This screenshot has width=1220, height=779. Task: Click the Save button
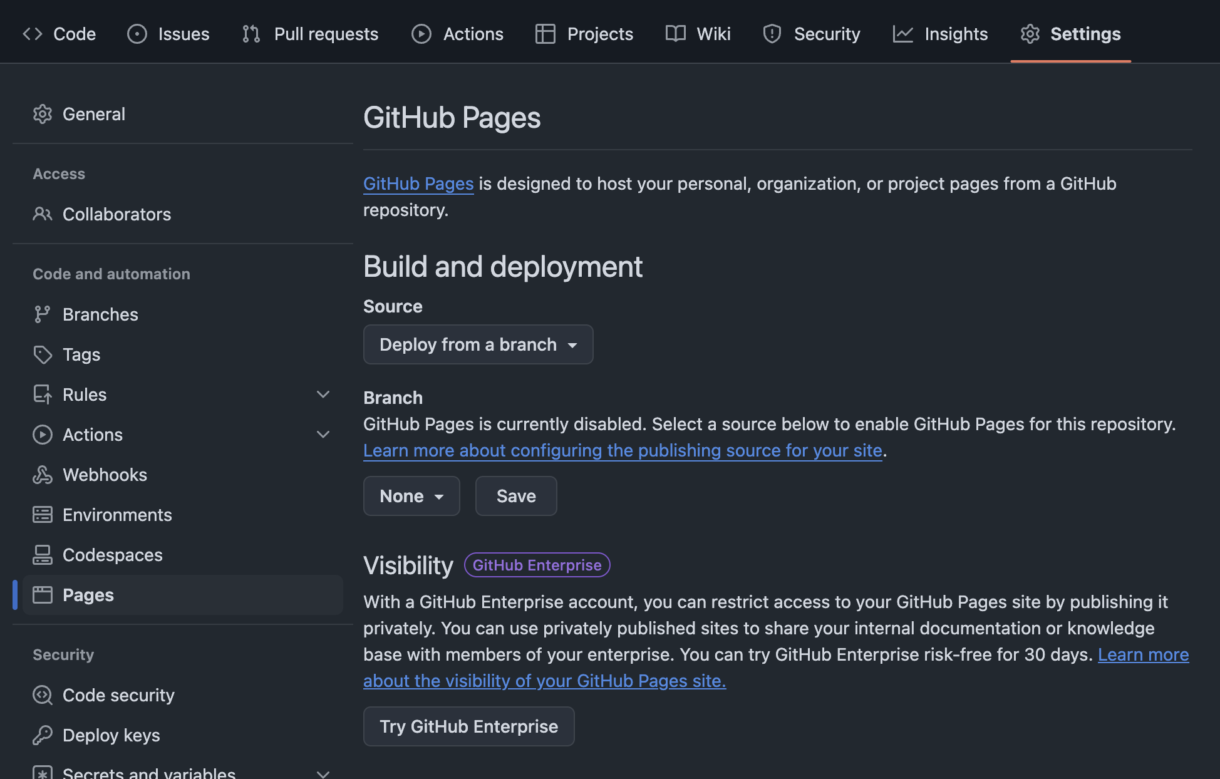click(x=516, y=496)
